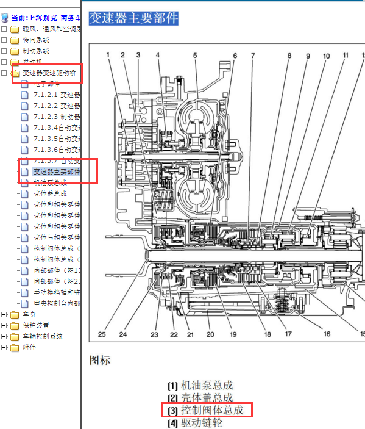
Task: Click the document icon beside 壳体盖总成
Action: [x=24, y=193]
